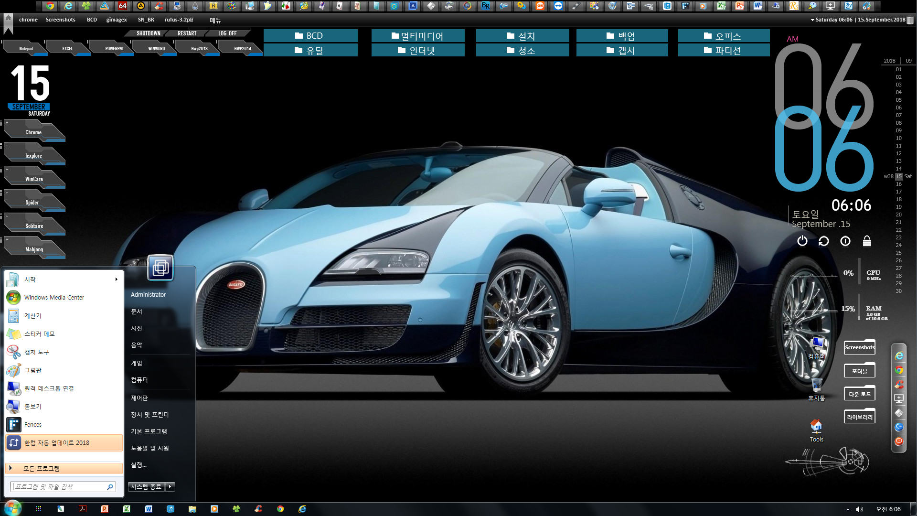Open the BCD folder tile

(310, 36)
